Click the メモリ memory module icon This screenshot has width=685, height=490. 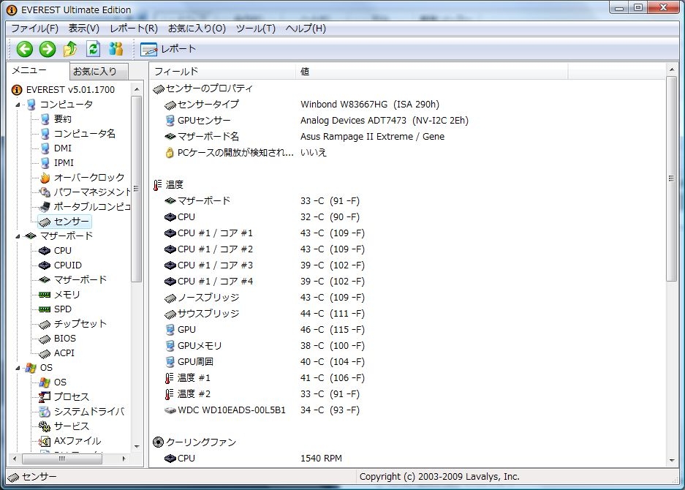45,295
